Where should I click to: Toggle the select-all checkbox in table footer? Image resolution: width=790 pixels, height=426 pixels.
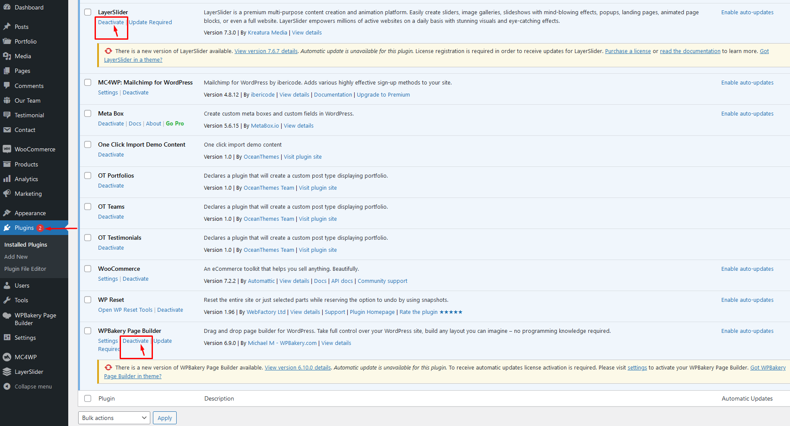(x=88, y=398)
